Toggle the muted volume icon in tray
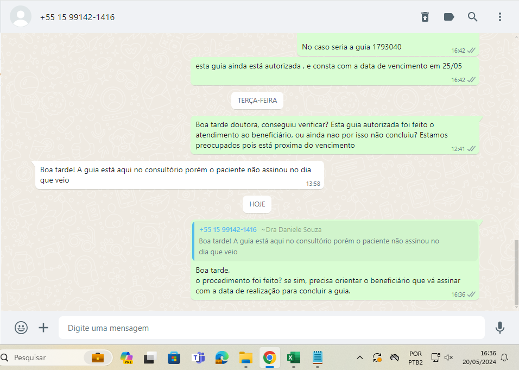 point(448,358)
